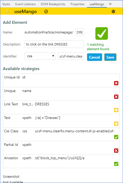Cancel adding the element
The width and height of the screenshot is (123, 183).
[95, 57]
